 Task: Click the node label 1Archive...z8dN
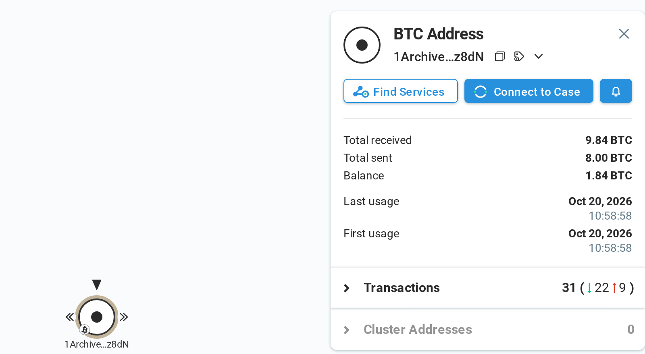pos(96,344)
